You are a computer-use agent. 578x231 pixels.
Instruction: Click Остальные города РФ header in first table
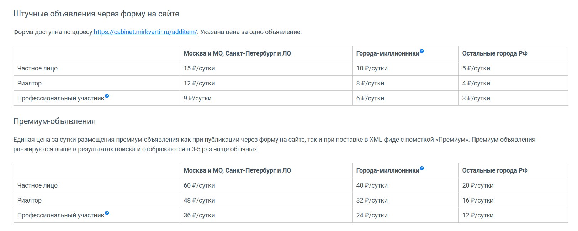pyautogui.click(x=495, y=53)
